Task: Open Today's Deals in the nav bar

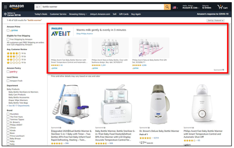Action: 41,14
